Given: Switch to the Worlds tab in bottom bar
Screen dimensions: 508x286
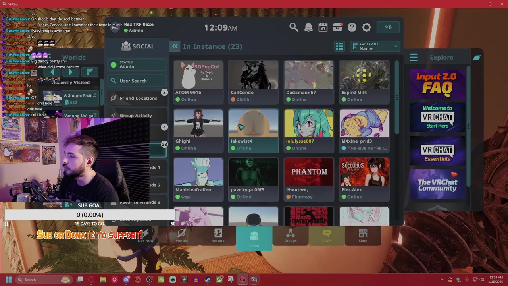Looking at the screenshot, I should 182,236.
